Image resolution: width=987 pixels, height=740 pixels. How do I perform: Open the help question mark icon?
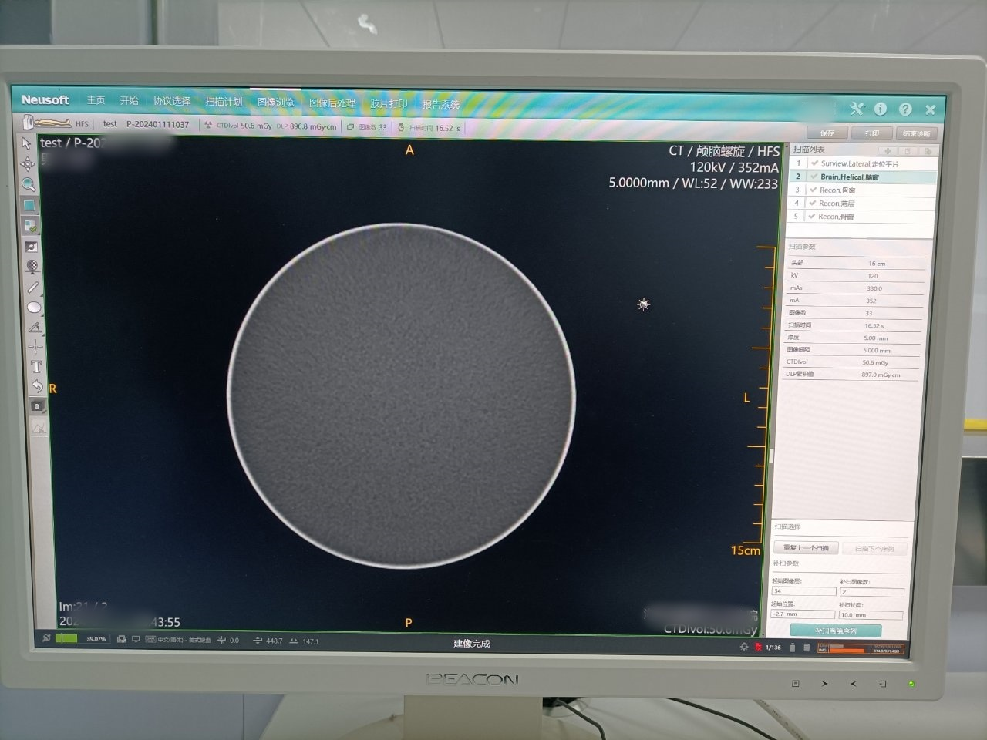905,109
